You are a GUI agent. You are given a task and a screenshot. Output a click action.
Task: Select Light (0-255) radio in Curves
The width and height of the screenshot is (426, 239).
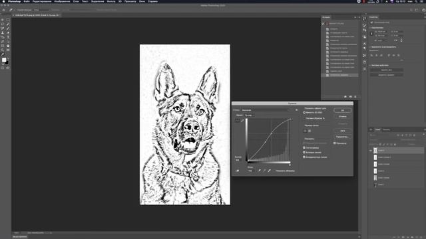click(x=304, y=112)
